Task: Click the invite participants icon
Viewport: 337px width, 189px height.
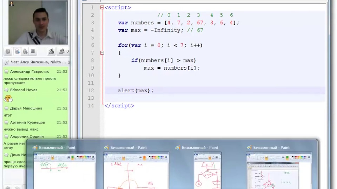Action: click(51, 51)
